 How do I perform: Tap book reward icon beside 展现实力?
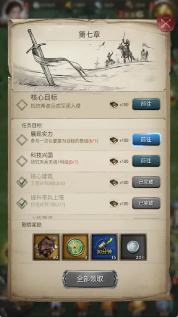coord(114,140)
